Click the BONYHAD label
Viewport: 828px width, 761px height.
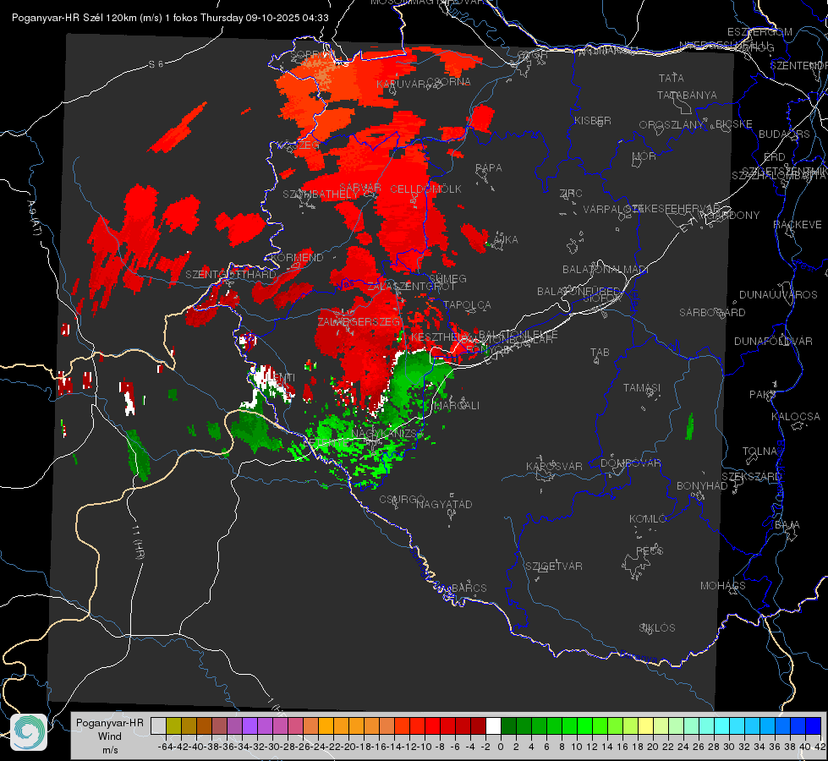[702, 486]
